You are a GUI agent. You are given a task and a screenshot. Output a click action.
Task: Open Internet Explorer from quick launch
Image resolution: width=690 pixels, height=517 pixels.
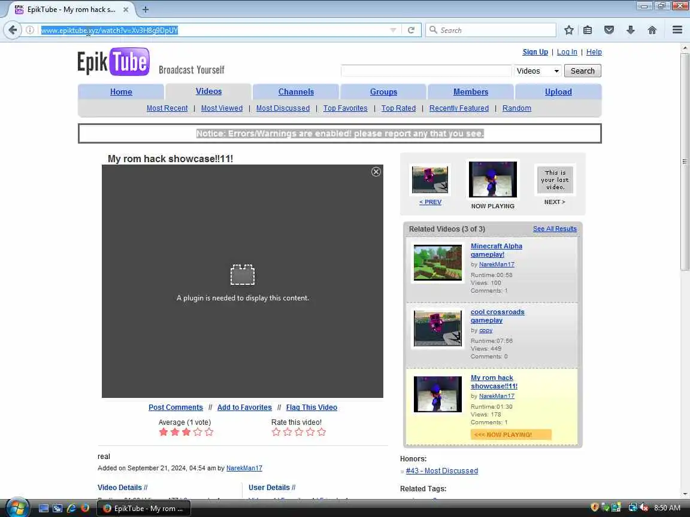click(71, 508)
